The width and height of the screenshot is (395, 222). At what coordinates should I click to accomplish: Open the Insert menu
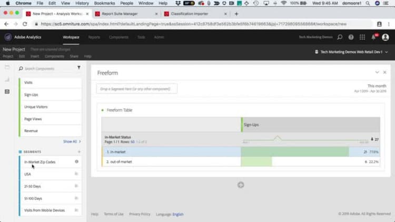(x=35, y=56)
